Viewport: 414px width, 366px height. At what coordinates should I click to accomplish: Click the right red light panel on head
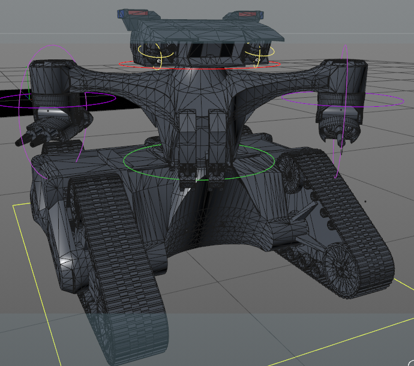pyautogui.click(x=247, y=13)
